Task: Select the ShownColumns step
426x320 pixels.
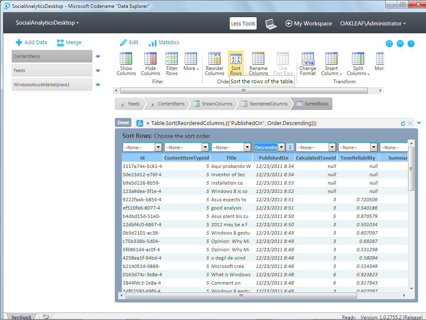Action: tap(213, 104)
